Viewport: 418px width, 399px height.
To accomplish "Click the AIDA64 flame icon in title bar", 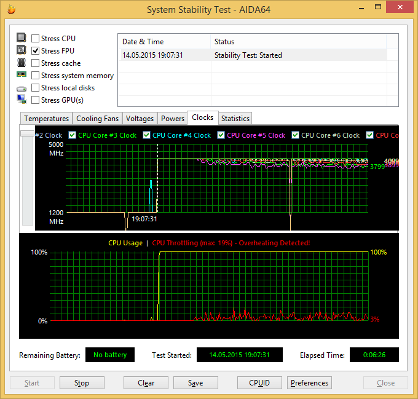I will (11, 10).
